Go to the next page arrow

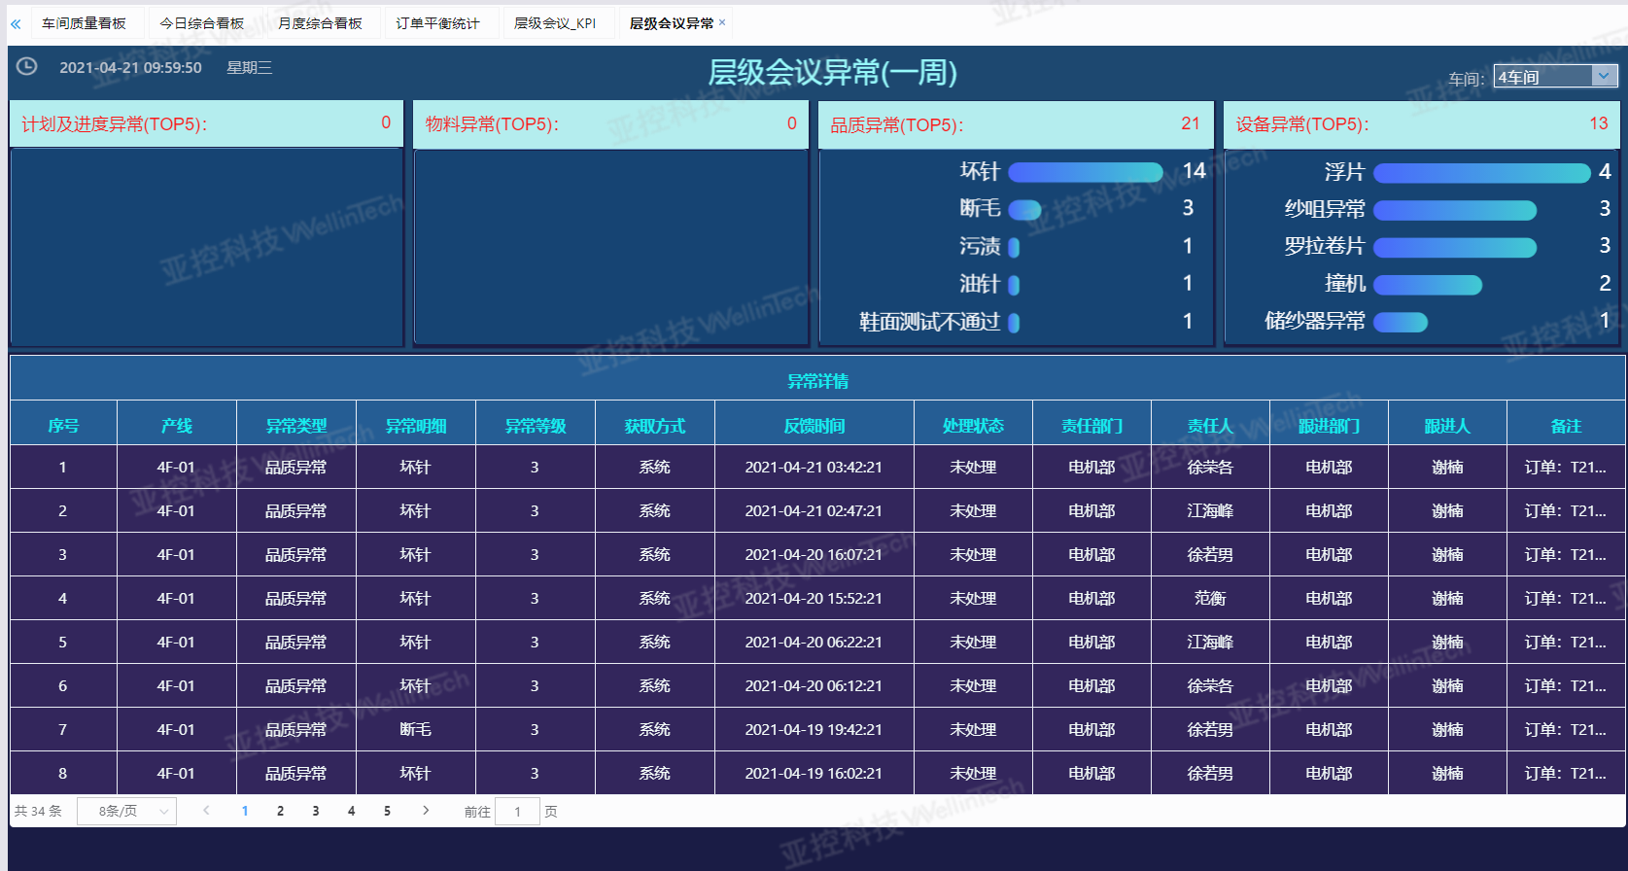426,811
